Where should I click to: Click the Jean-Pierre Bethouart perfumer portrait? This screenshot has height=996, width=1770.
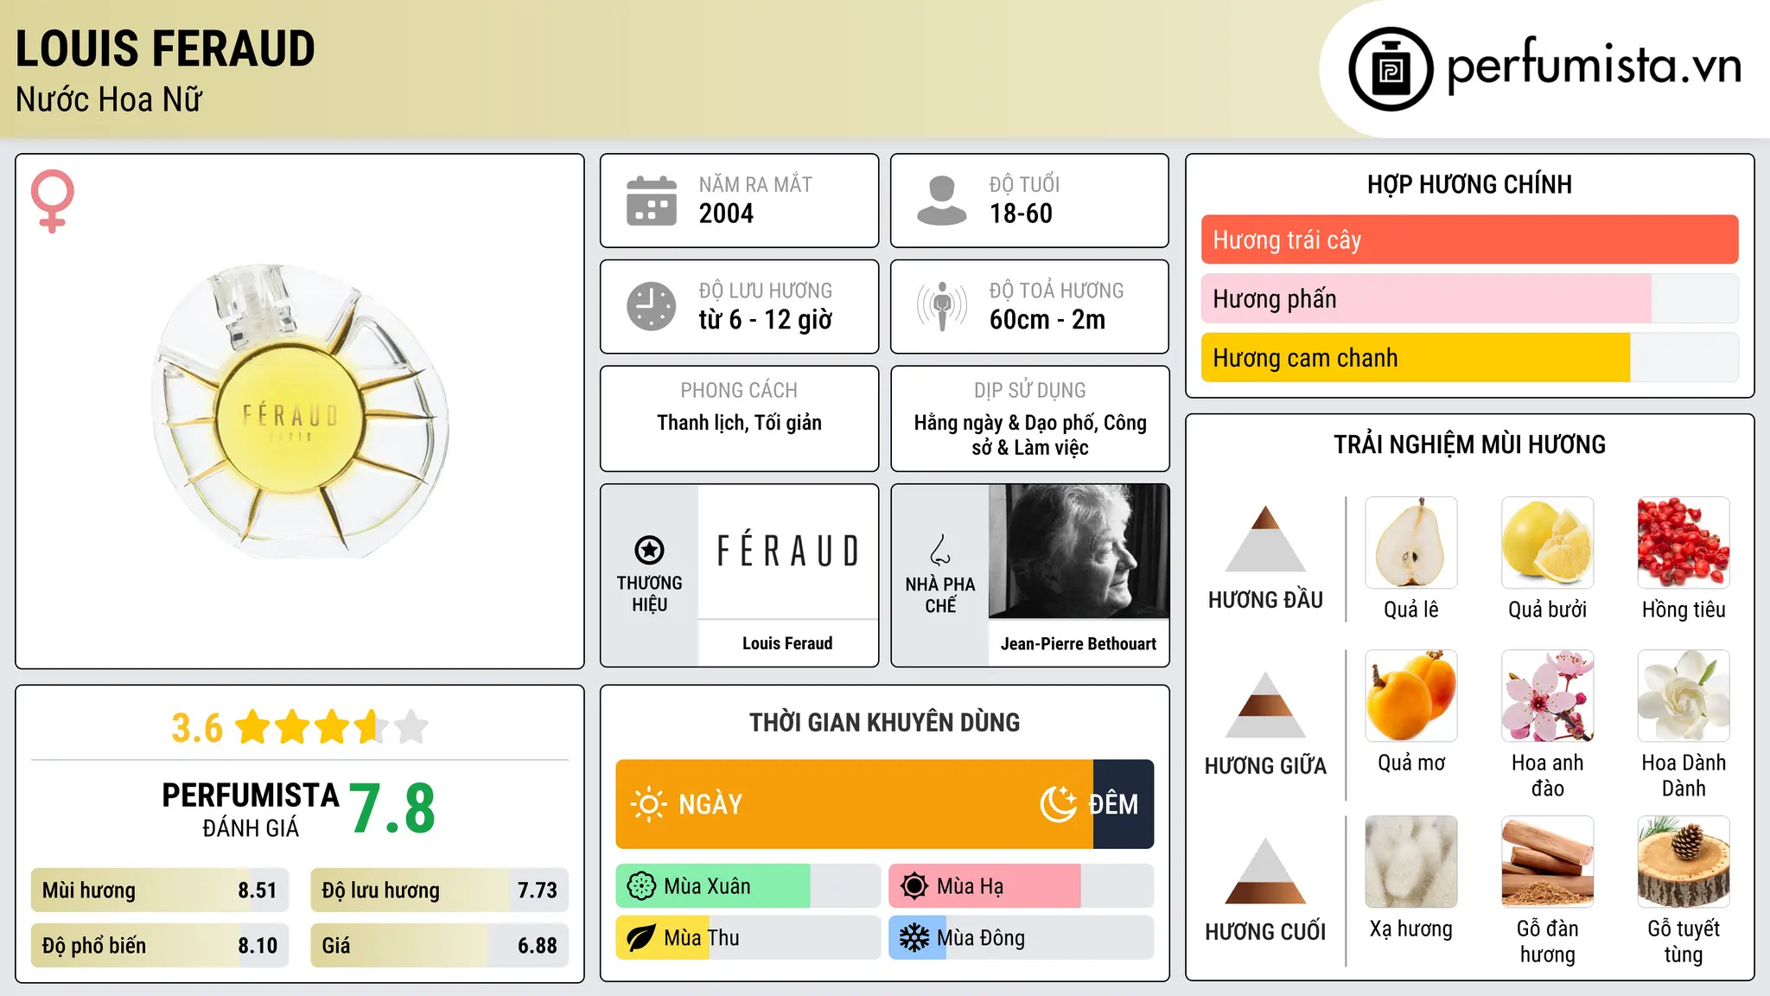1079,551
